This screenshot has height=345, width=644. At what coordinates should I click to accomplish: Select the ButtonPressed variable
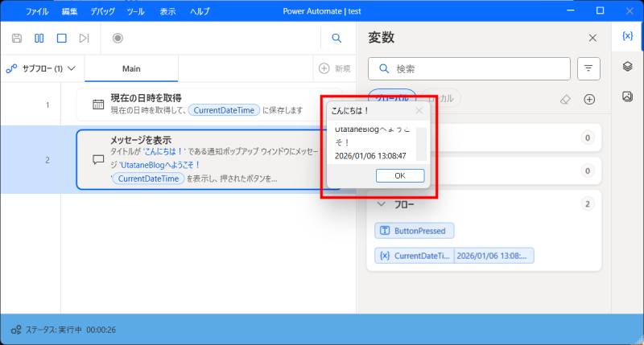[415, 231]
